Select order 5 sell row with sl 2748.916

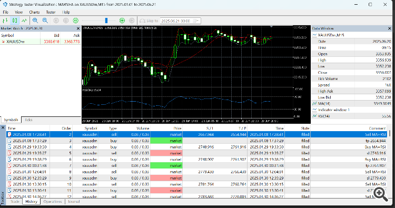(x=196, y=153)
